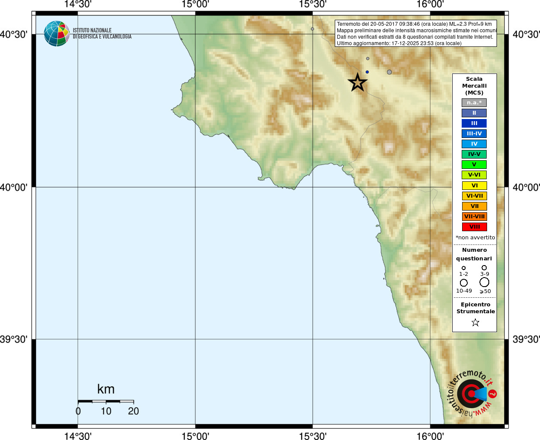
Task: Click the bottom axis label 16°00'
Action: point(430,436)
